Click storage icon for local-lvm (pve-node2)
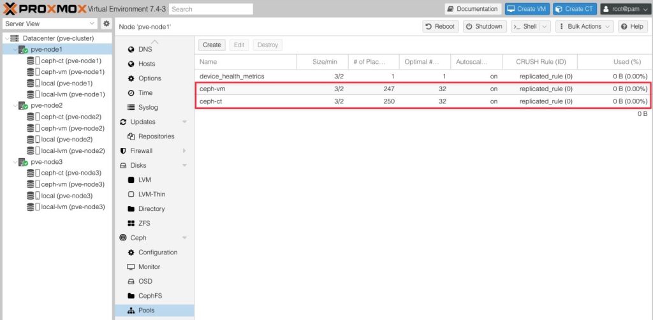The height and width of the screenshot is (320, 653). click(33, 150)
